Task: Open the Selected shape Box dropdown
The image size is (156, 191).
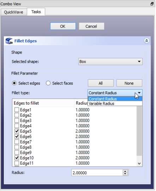Action: (x=110, y=61)
